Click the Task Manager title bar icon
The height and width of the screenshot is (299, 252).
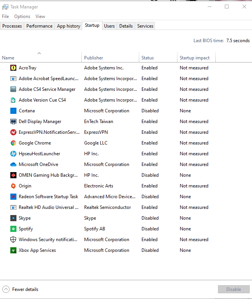pos(5,7)
